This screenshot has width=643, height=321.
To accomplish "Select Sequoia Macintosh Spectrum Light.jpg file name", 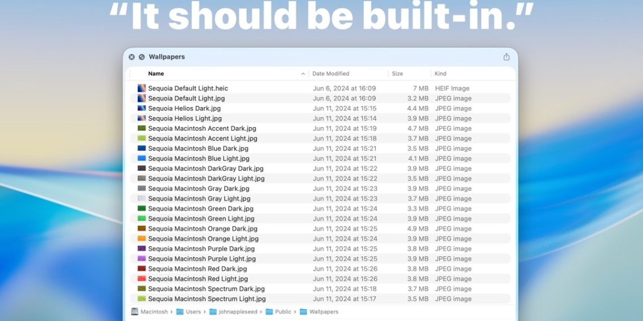I will tap(206, 299).
